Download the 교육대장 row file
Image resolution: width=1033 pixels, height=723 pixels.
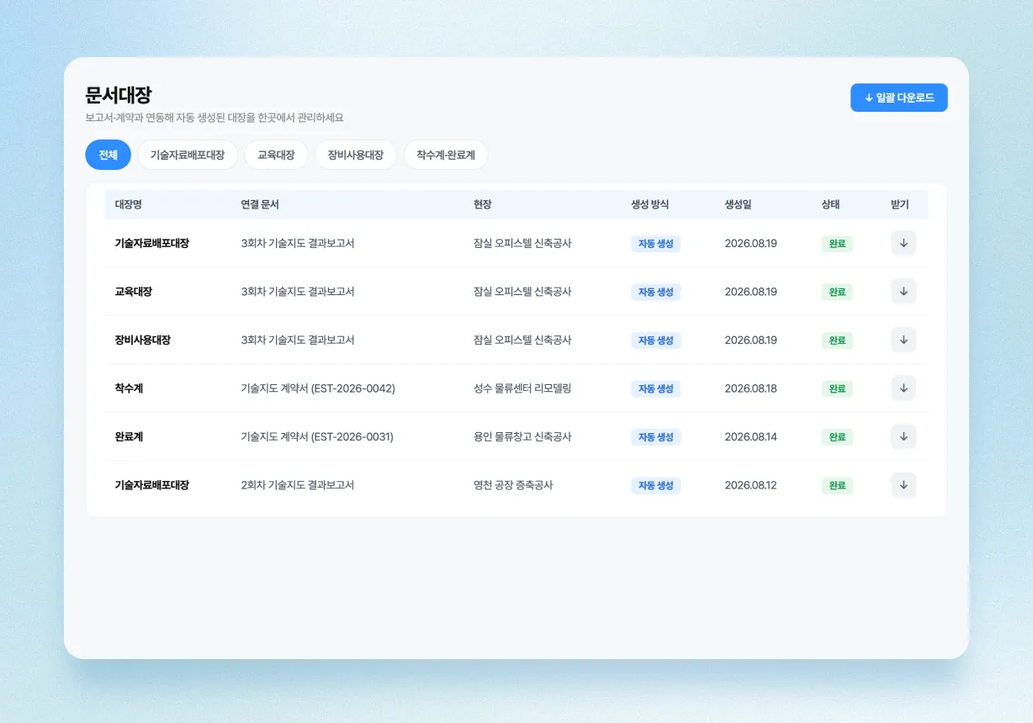click(x=903, y=292)
